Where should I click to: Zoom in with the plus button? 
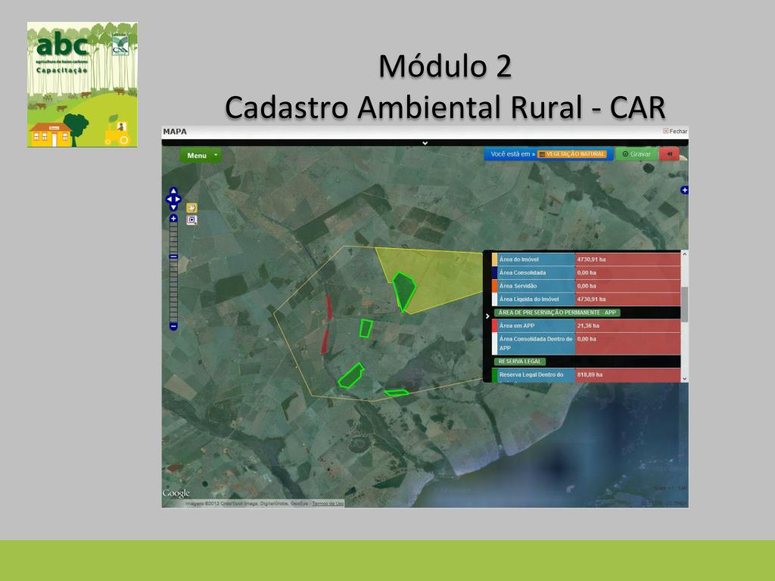coord(173,219)
